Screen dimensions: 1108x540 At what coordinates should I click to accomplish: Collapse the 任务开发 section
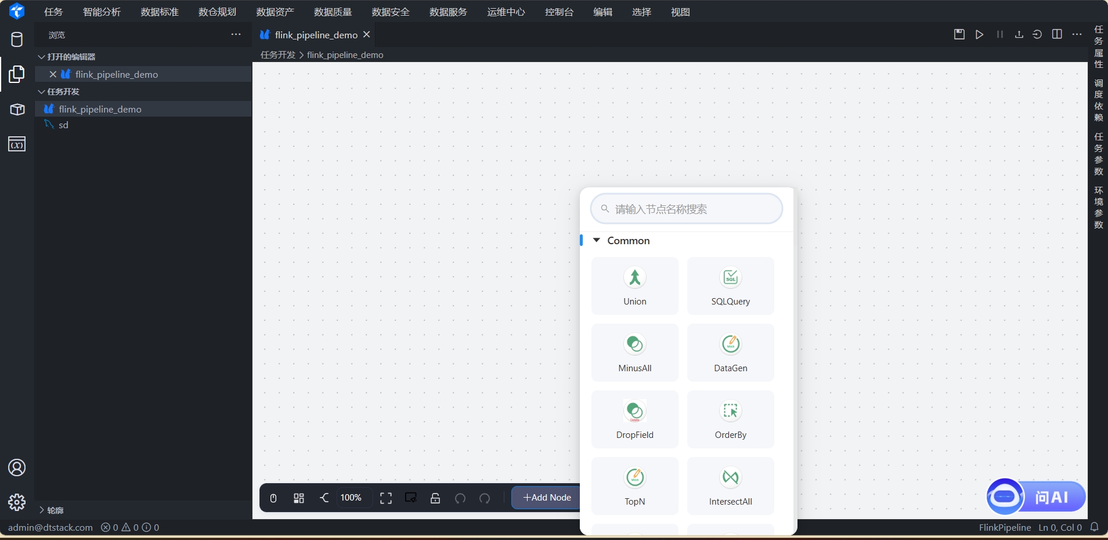41,92
